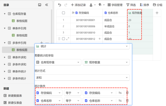The image size is (166, 106).
Task: Click the plus icon in cell 30100100100012
Action: (100, 39)
